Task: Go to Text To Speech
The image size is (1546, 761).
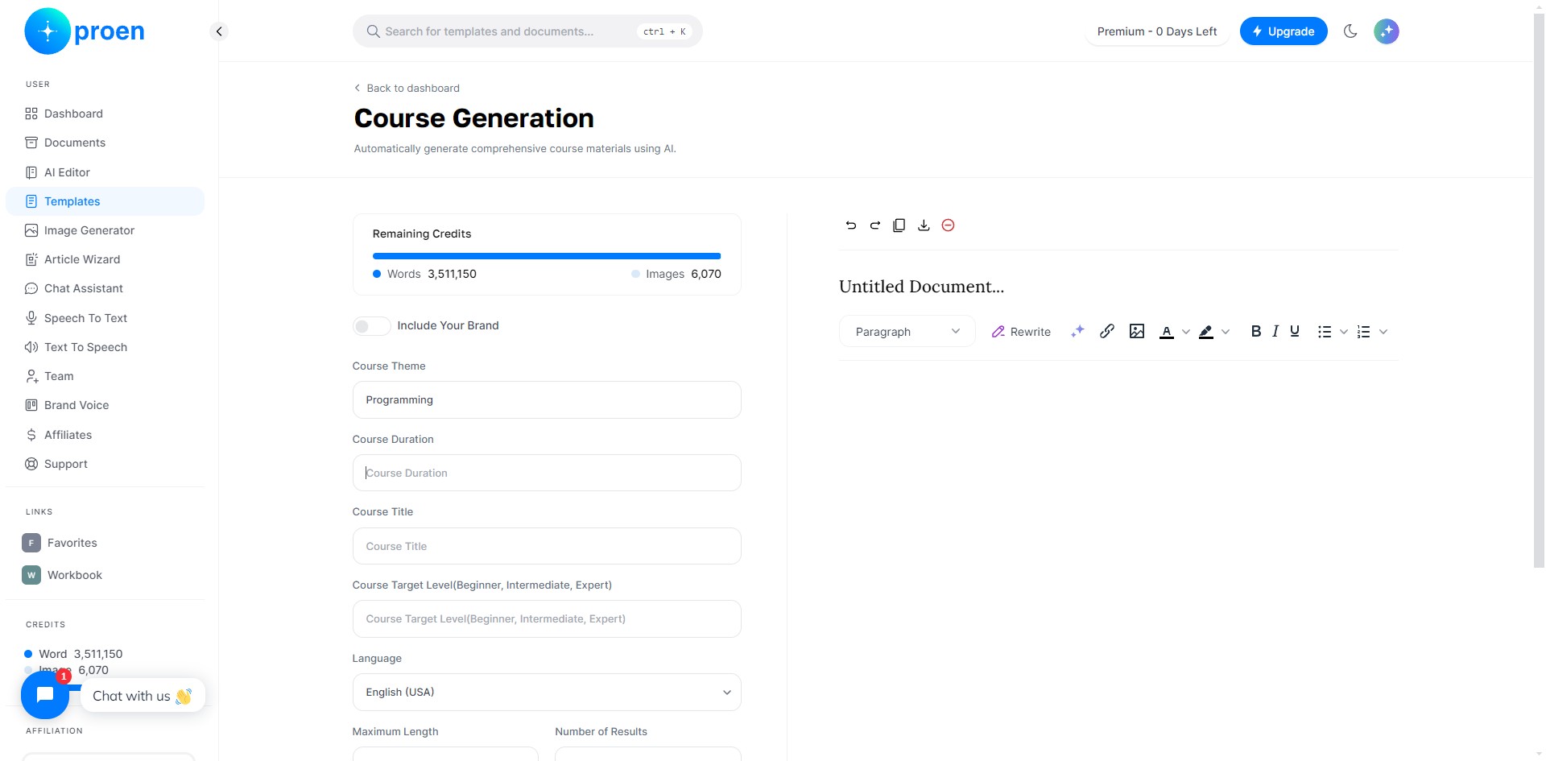Action: click(x=105, y=347)
